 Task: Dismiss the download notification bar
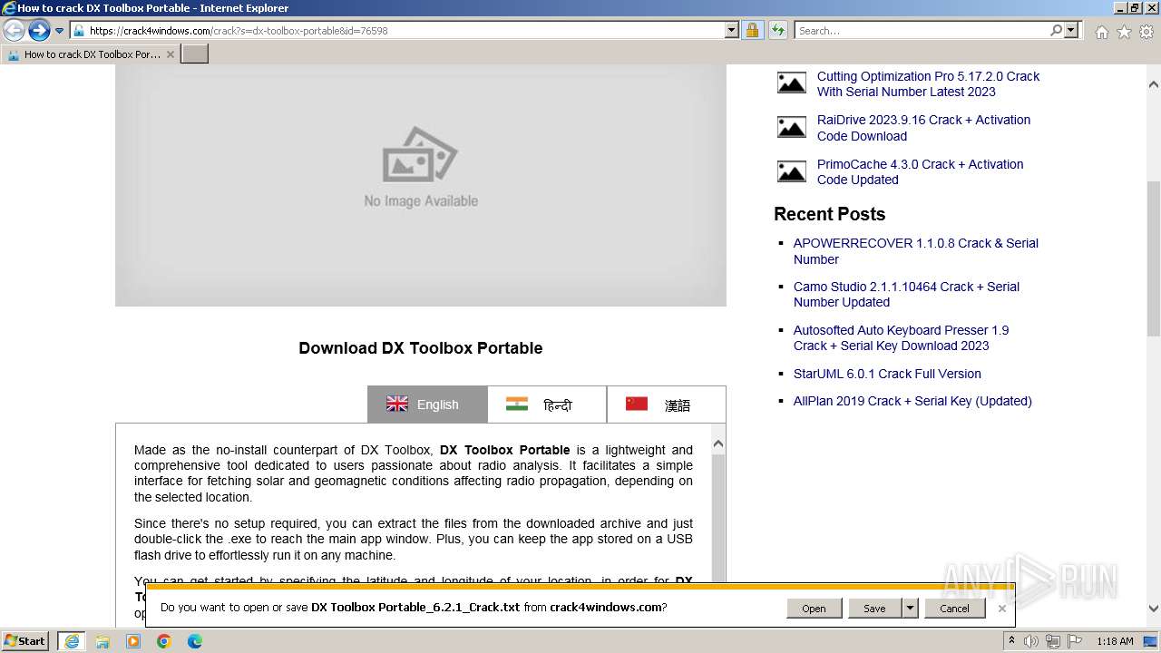click(x=1001, y=609)
